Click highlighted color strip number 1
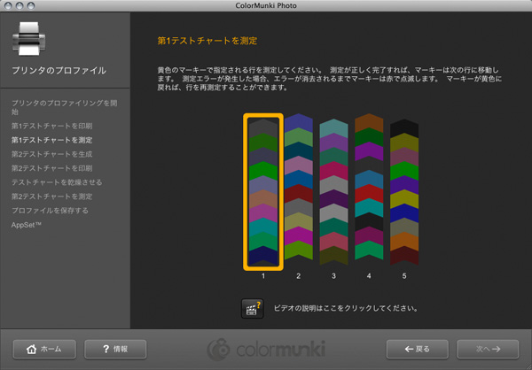This screenshot has width=532, height=370. (x=263, y=190)
